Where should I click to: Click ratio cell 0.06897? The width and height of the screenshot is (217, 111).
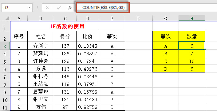(x=88, y=53)
